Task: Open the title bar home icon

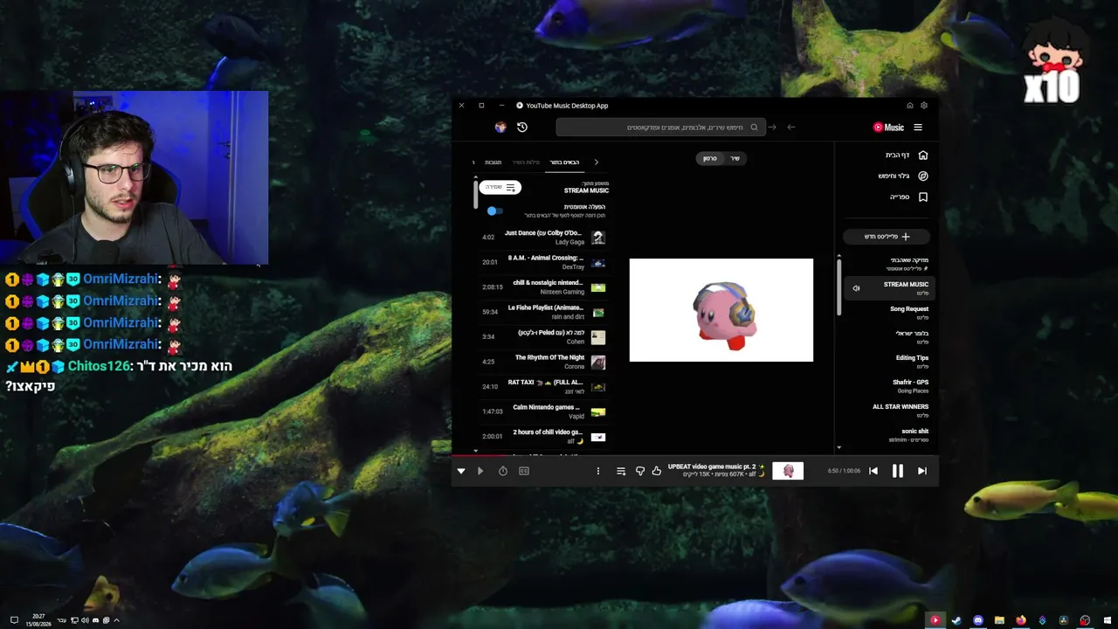Action: 909,106
